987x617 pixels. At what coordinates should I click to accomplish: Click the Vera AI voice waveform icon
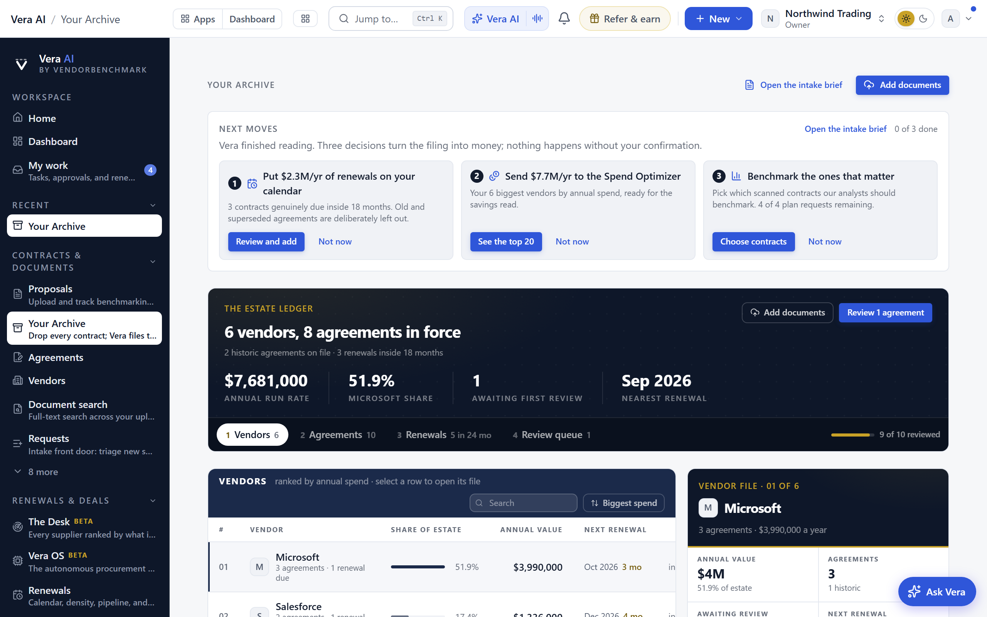[x=537, y=19]
